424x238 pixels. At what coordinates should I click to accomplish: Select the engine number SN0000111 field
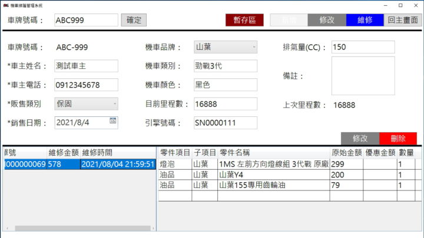point(225,123)
